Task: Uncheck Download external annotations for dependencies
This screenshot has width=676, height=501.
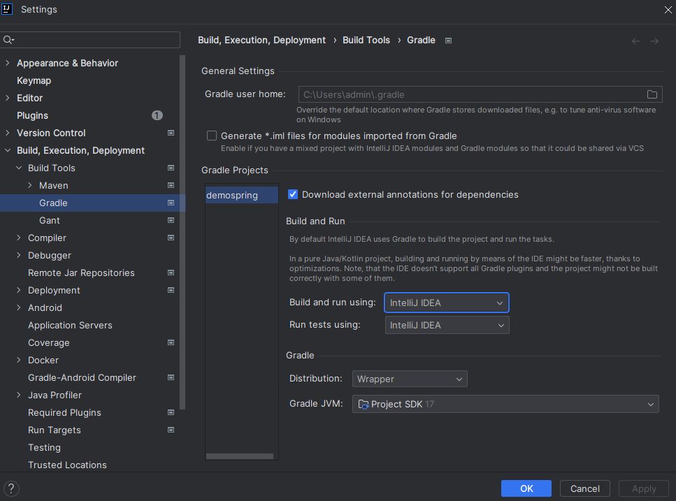Action: coord(293,194)
